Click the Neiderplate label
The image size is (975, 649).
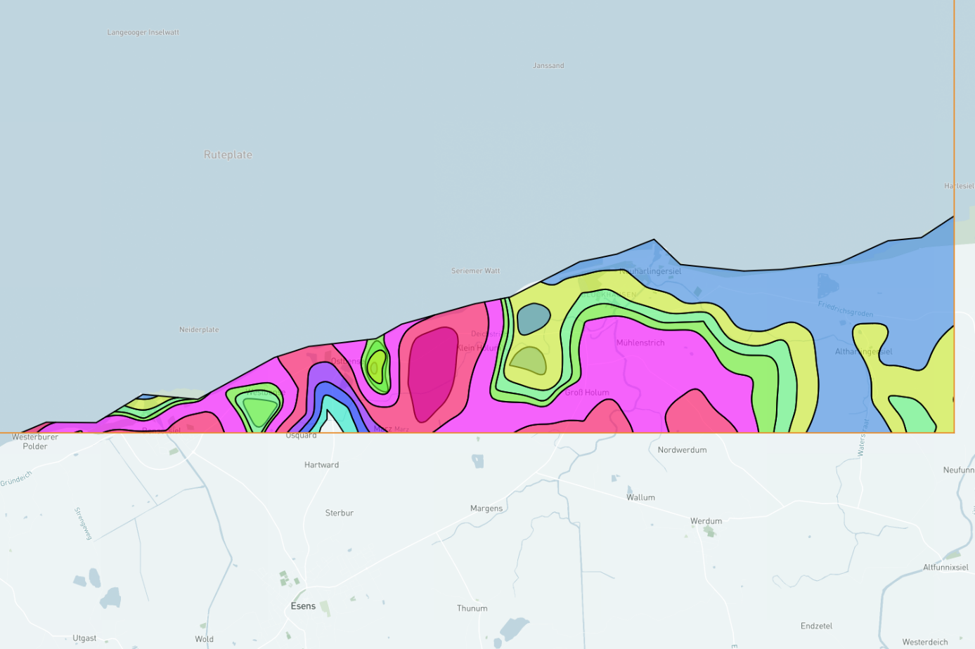coord(199,329)
